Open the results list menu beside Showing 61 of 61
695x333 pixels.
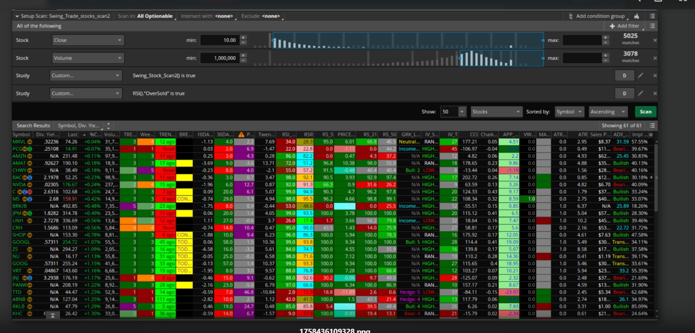point(652,126)
